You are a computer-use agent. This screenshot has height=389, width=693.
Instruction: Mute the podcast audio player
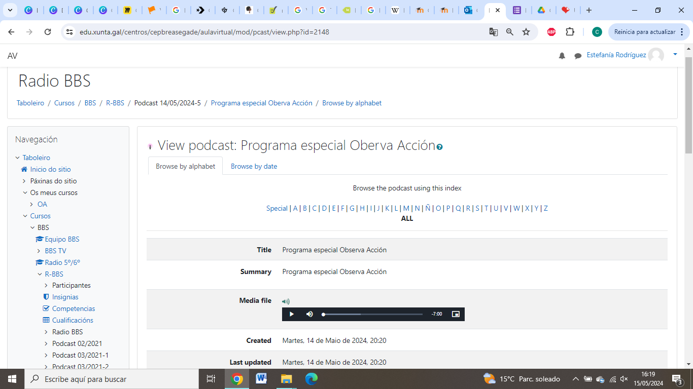click(x=309, y=314)
